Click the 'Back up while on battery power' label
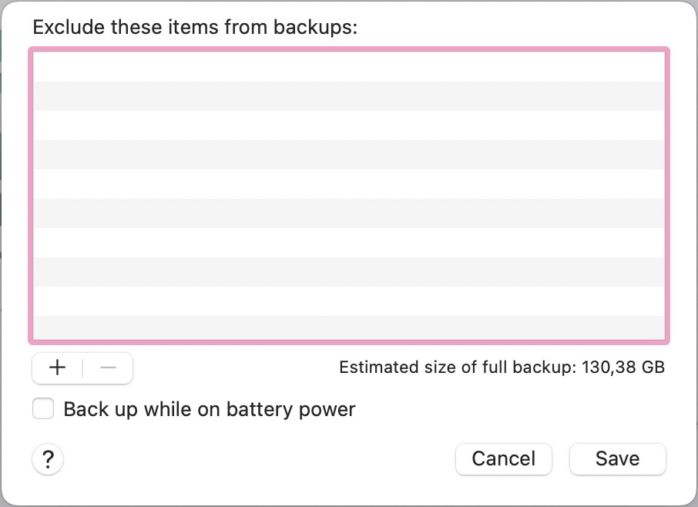698x507 pixels. click(209, 408)
